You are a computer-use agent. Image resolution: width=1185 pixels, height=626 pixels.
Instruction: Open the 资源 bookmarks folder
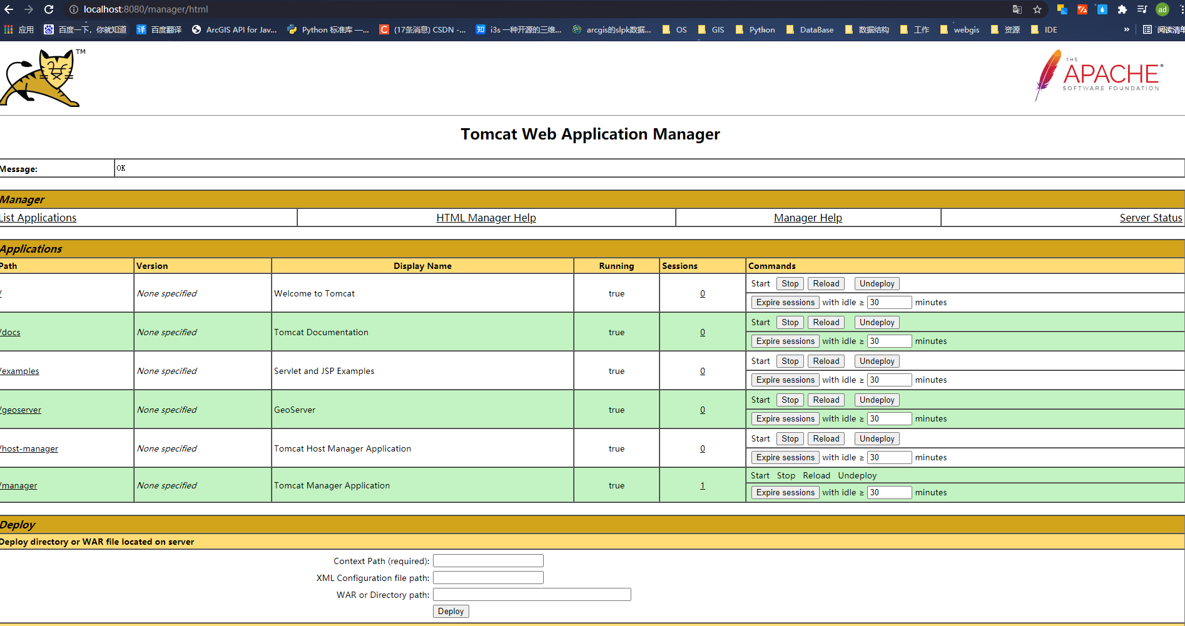coord(1005,29)
